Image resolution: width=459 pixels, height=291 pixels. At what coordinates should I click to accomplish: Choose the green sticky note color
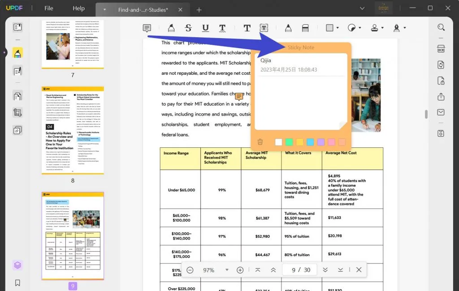coord(289,142)
